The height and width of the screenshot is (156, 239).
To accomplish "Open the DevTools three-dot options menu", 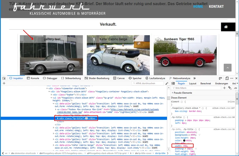I will [x=232, y=78].
